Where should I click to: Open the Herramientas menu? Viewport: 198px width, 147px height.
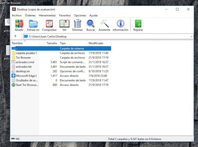47,16
